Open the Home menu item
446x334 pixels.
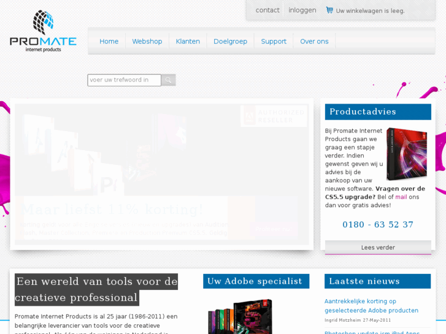tap(109, 42)
